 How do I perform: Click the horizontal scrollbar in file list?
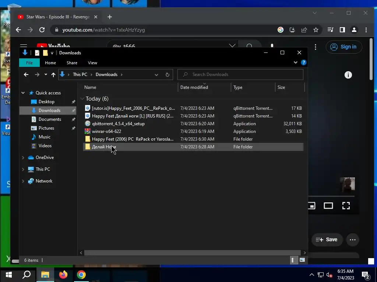[192, 253]
